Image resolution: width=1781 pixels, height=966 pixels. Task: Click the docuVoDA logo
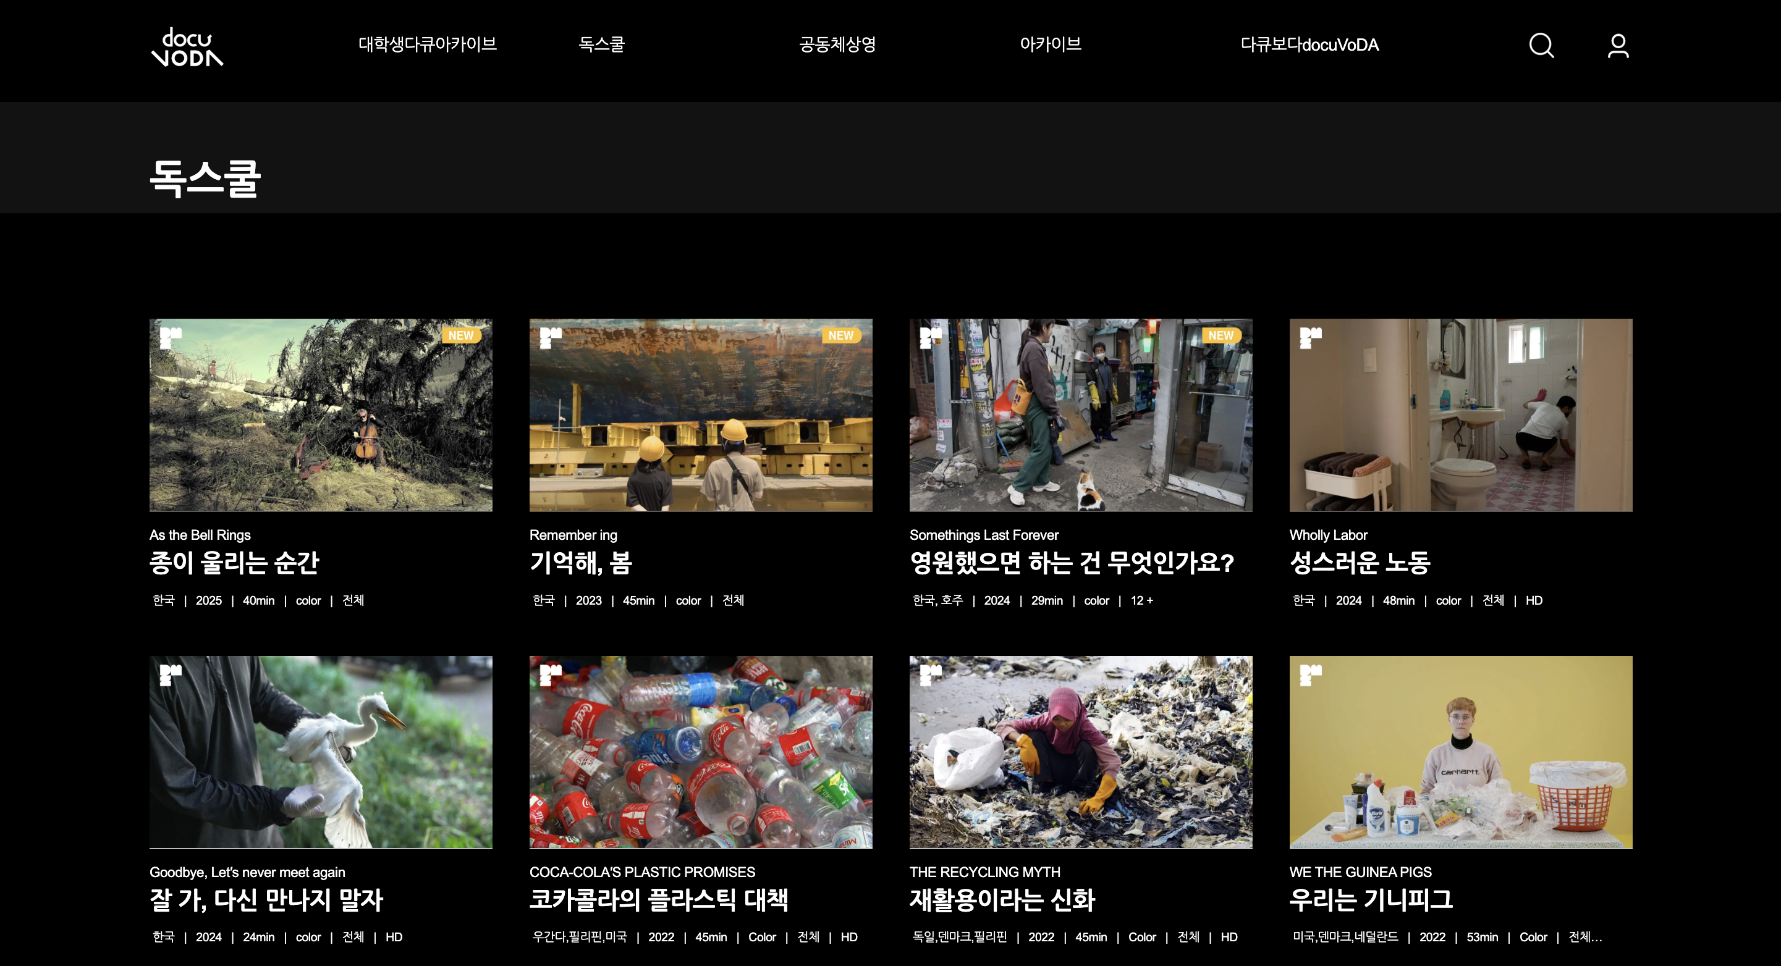coord(187,47)
